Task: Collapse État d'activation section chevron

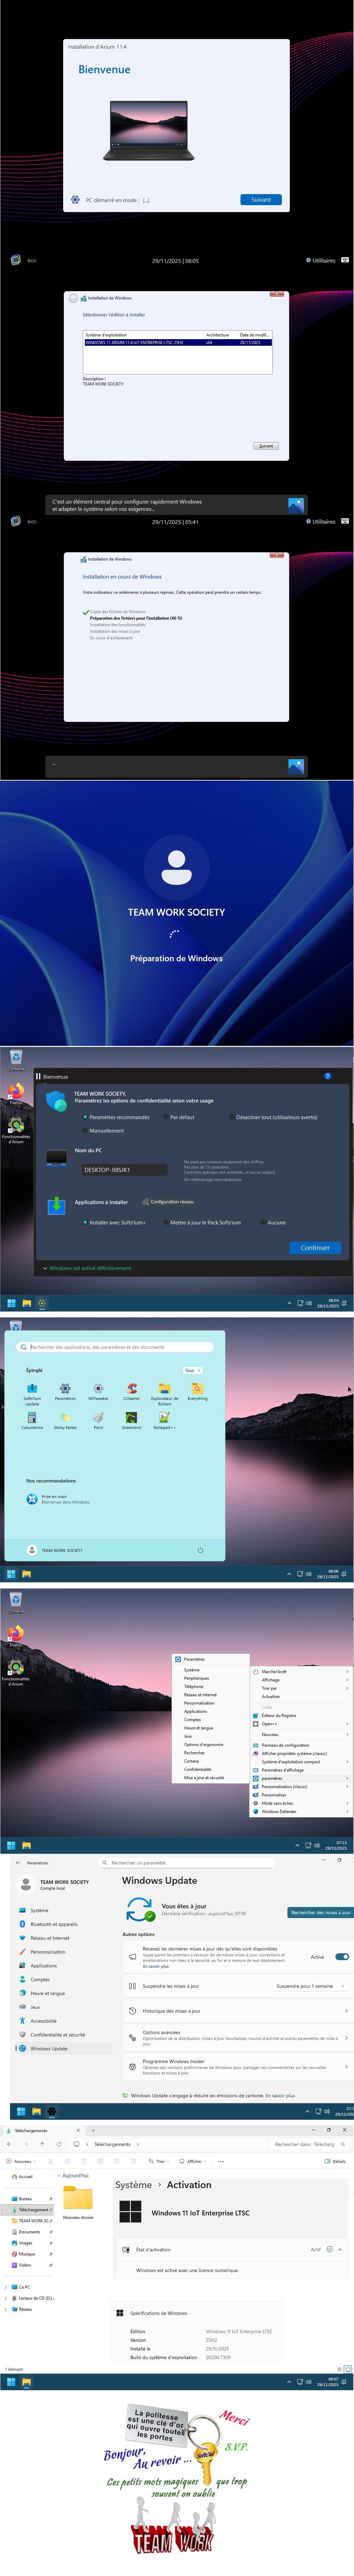Action: [340, 2249]
